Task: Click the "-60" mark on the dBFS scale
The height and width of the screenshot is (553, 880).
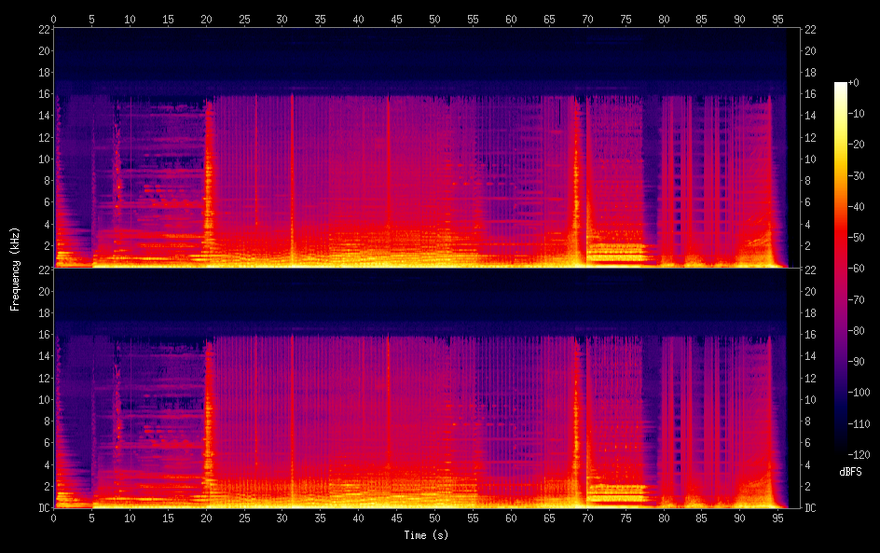Action: tap(859, 270)
